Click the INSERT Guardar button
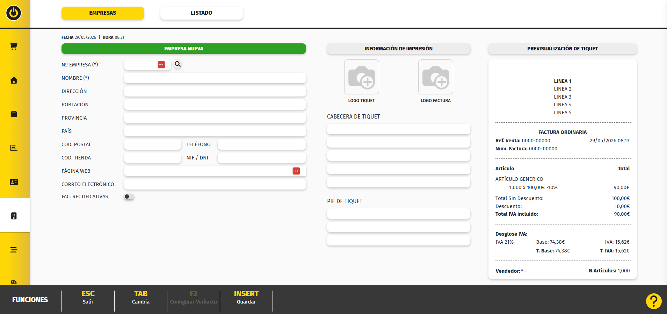Image resolution: width=667 pixels, height=314 pixels. [246, 298]
